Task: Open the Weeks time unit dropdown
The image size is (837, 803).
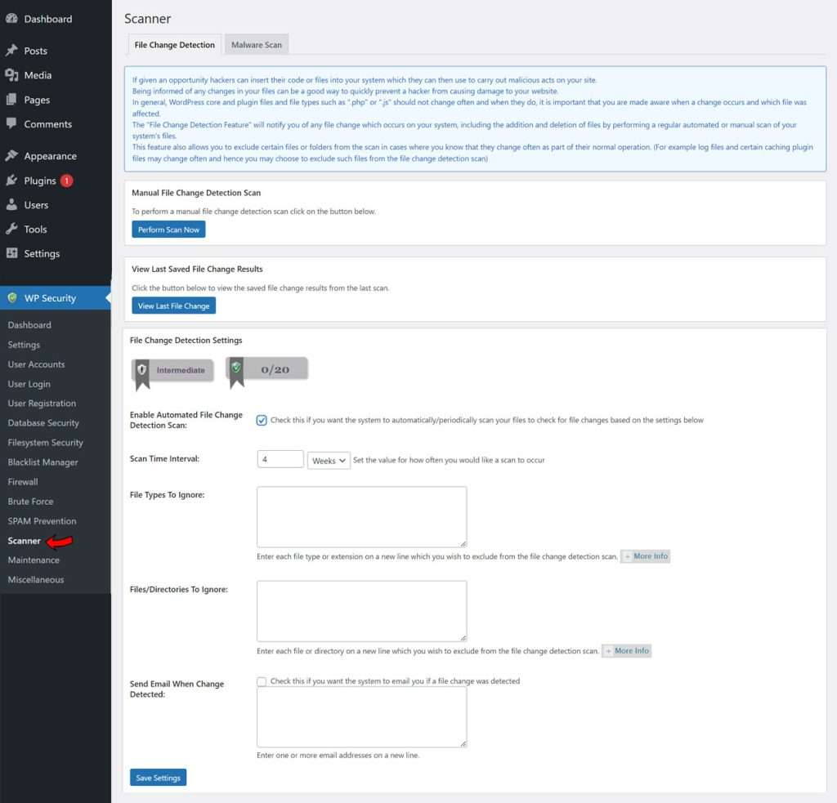Action: click(327, 460)
